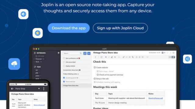Expand the Work notebook arrow
Image resolution: width=195 pixels, height=109 pixels.
34,62
